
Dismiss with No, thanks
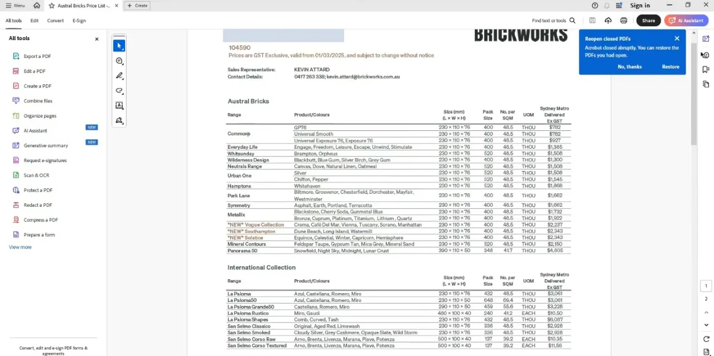coord(630,66)
